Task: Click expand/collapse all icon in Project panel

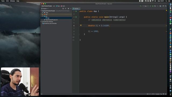Action: [66, 8]
